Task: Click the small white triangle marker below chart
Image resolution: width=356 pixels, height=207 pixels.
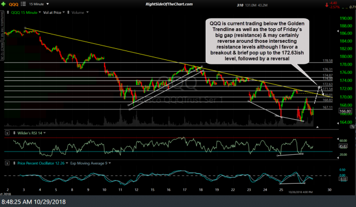Action: (x=318, y=127)
